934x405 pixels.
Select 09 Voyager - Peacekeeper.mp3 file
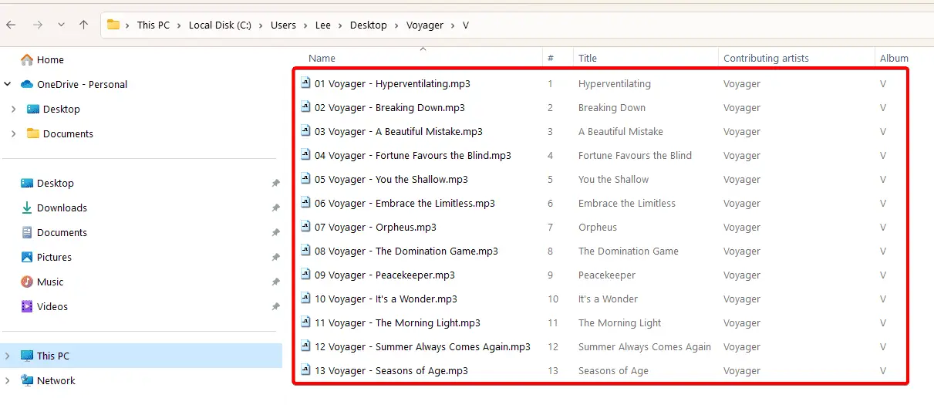click(x=384, y=275)
